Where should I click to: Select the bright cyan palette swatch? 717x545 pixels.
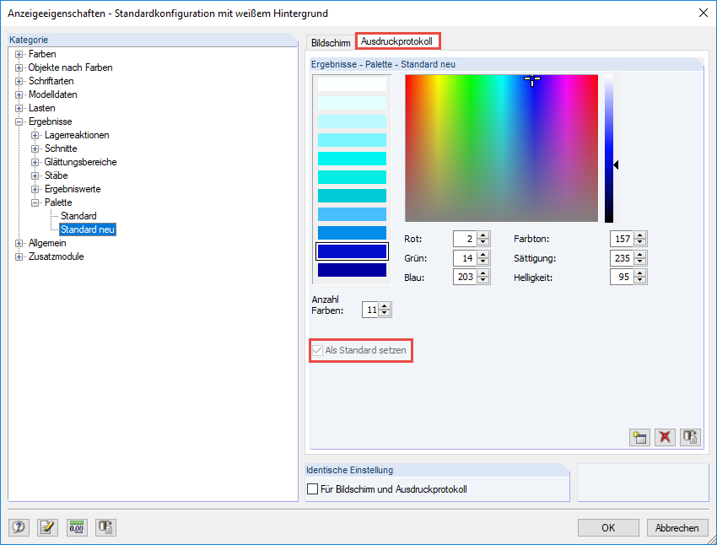pos(352,159)
